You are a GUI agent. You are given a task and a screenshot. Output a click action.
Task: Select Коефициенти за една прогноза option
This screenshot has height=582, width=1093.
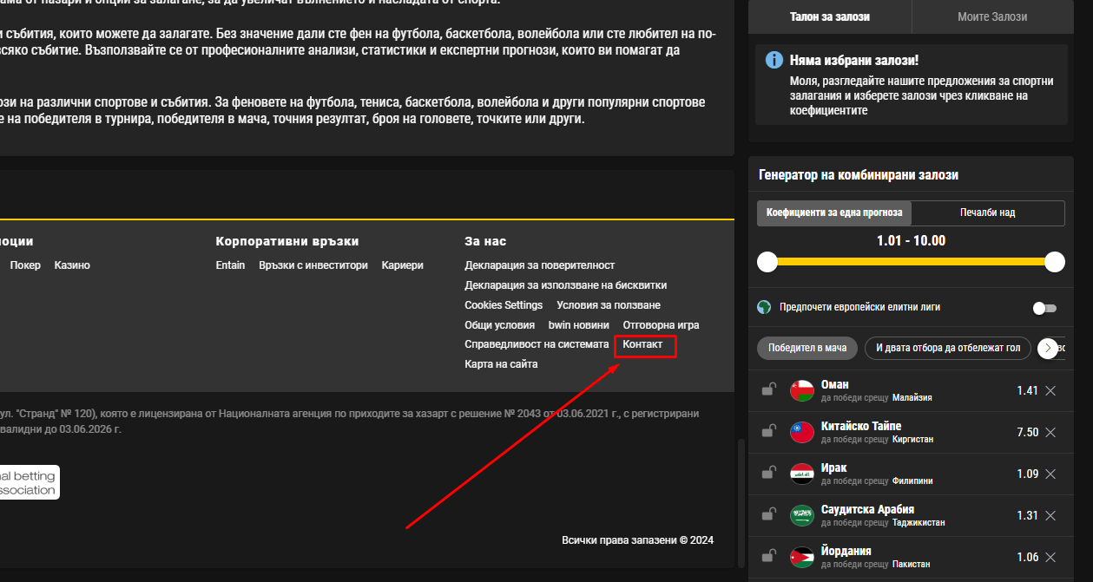point(834,213)
